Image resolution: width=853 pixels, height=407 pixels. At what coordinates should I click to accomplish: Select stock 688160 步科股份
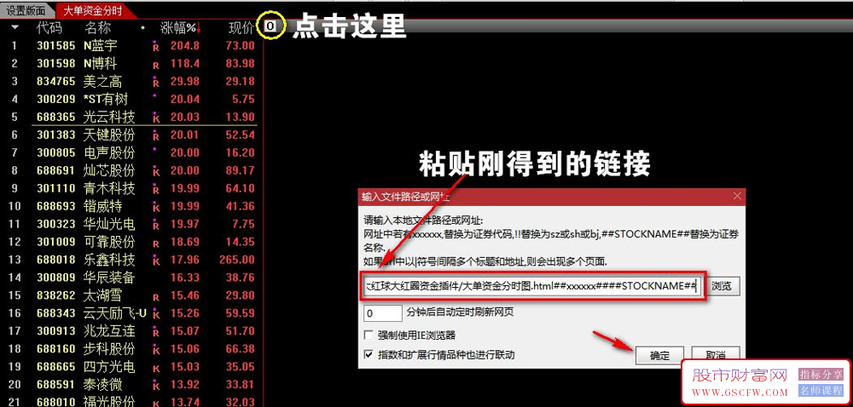click(x=131, y=349)
